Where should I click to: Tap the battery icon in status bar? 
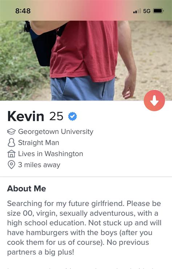[159, 11]
